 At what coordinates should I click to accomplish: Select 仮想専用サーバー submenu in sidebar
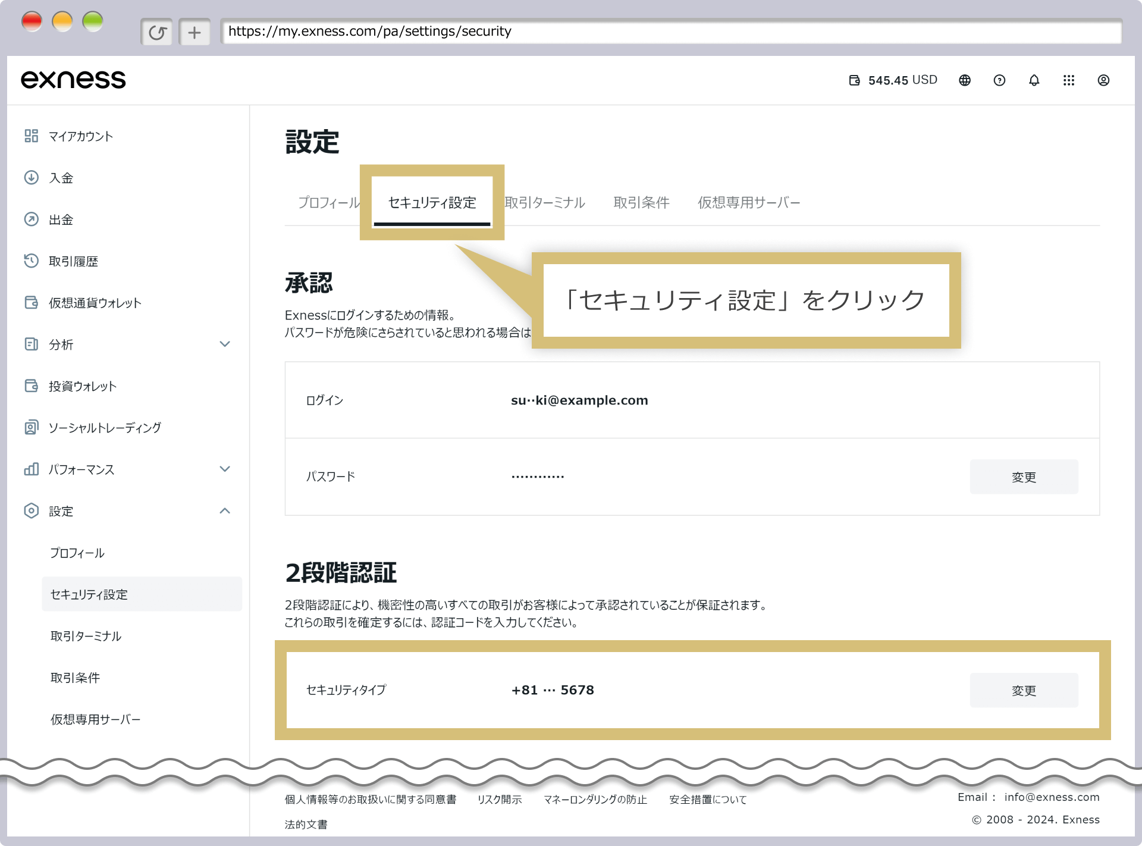(96, 719)
